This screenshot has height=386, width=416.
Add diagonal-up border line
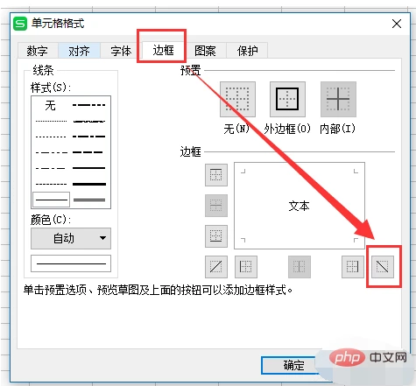[x=216, y=267]
